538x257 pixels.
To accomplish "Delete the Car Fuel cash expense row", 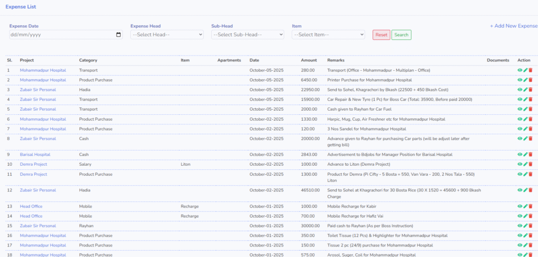I will point(531,109).
